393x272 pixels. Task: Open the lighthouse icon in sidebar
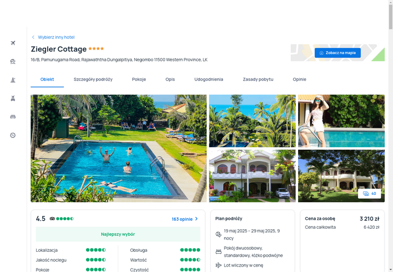point(13,80)
